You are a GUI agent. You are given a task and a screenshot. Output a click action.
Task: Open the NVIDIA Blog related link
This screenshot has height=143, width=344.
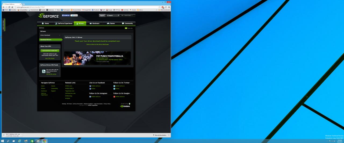pos(69,96)
